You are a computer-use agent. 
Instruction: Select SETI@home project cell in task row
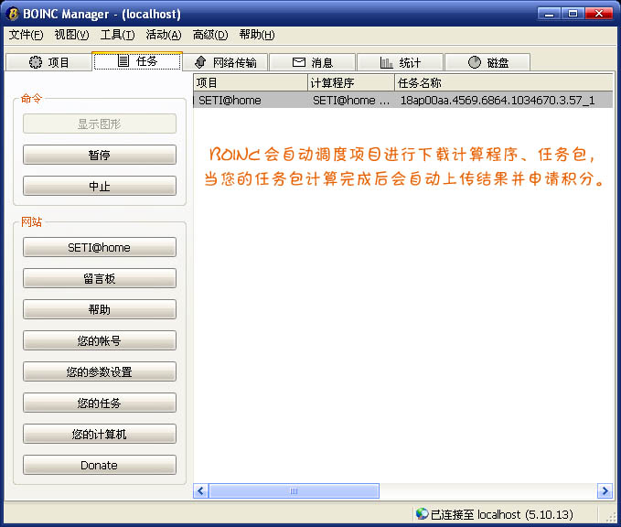tap(230, 101)
